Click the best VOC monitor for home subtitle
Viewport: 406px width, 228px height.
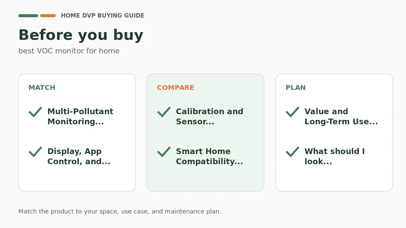point(69,51)
